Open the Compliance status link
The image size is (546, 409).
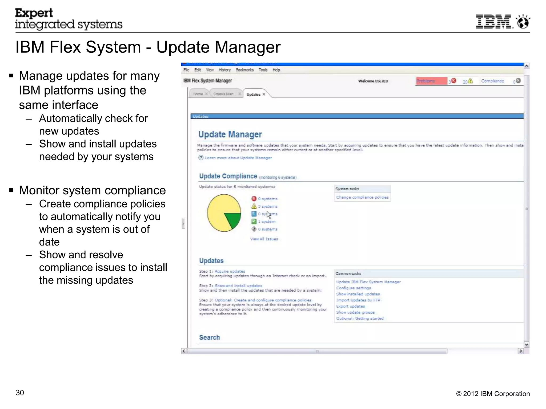pos(492,81)
